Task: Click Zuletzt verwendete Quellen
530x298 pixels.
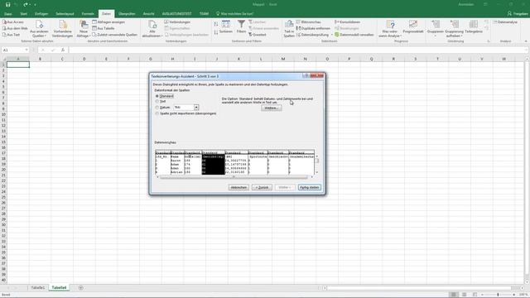Action: click(114, 35)
